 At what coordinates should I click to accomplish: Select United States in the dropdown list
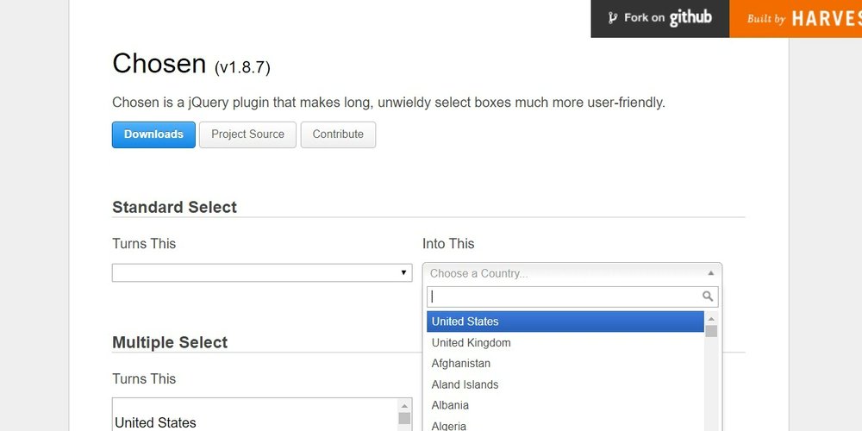(565, 322)
